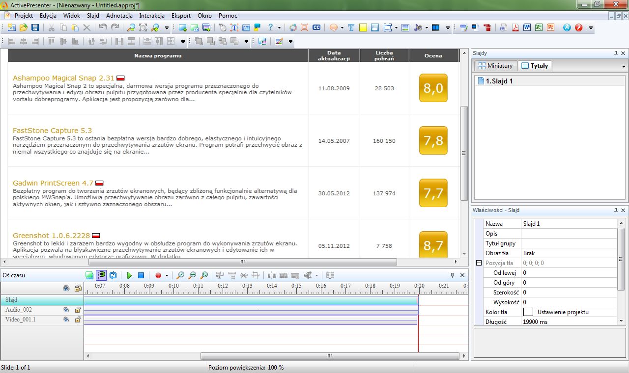The width and height of the screenshot is (629, 373).
Task: Create a new project from toolbar
Action: click(11, 28)
